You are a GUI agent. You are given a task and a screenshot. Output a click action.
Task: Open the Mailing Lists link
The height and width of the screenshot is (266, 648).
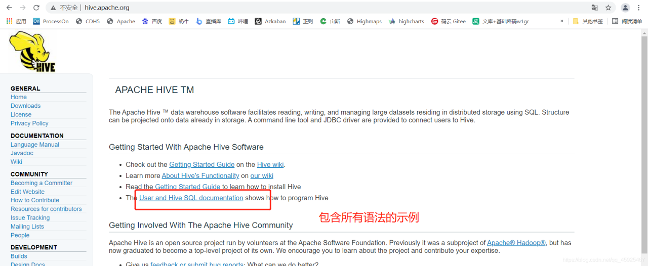click(x=27, y=227)
